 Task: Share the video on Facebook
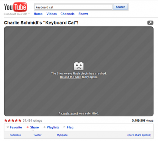pos(15,135)
